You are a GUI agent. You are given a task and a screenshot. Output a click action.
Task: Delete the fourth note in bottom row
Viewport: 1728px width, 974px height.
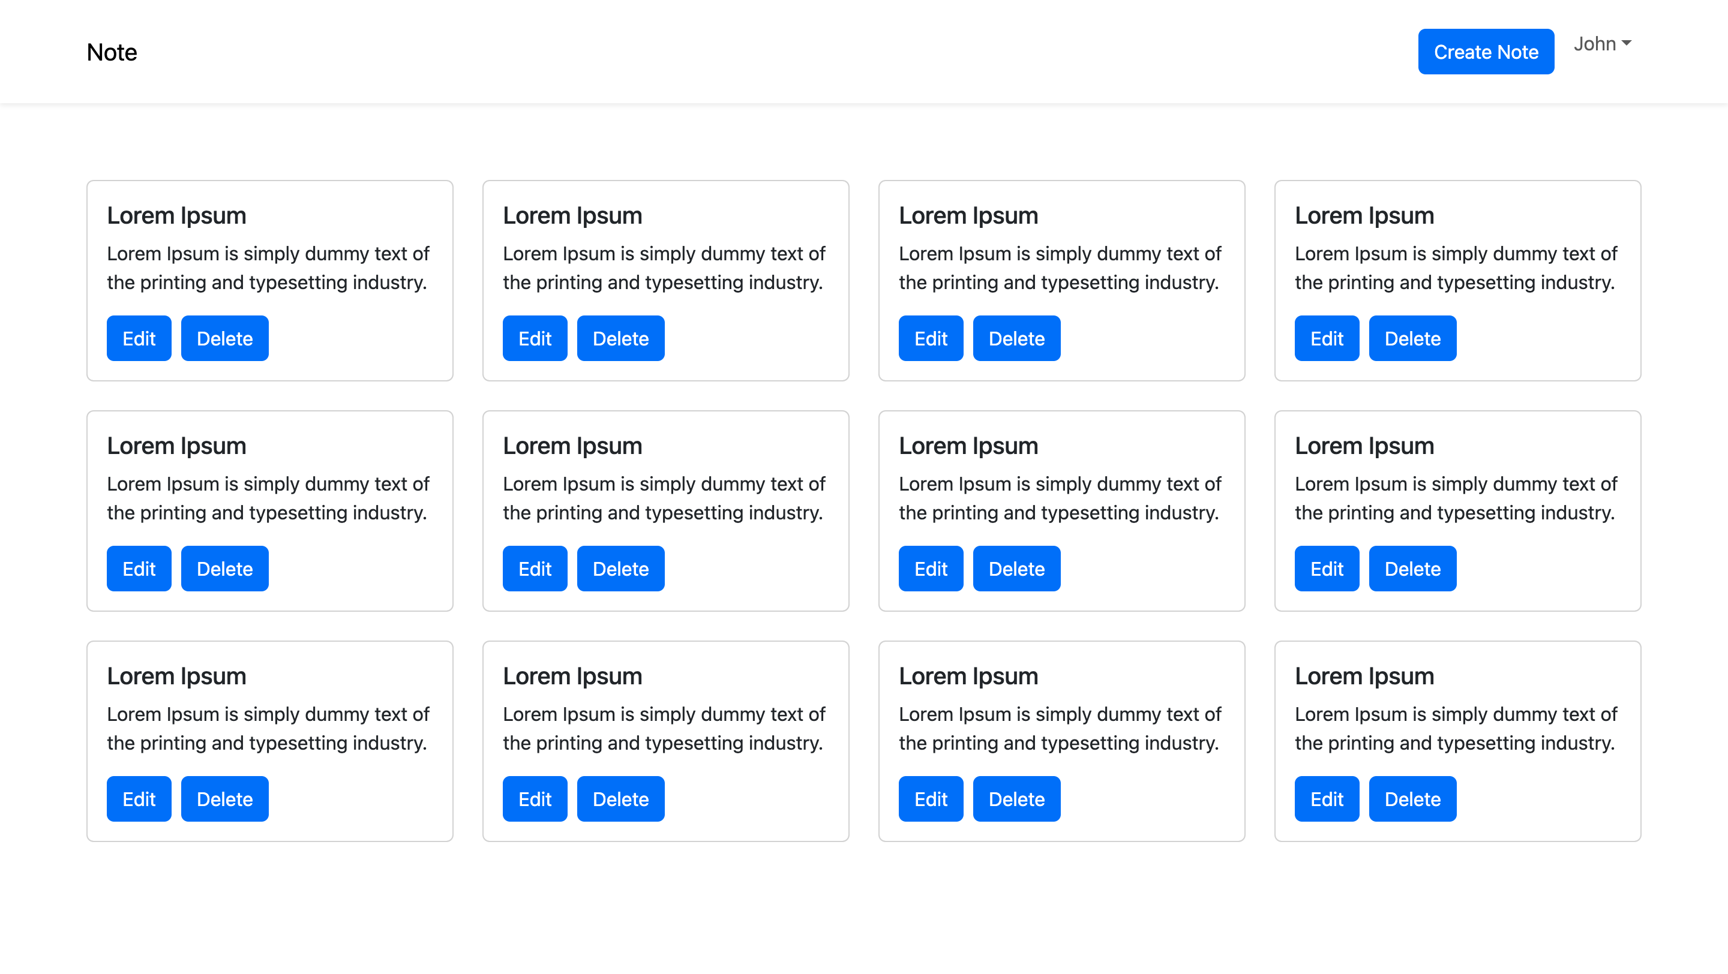pos(1412,799)
